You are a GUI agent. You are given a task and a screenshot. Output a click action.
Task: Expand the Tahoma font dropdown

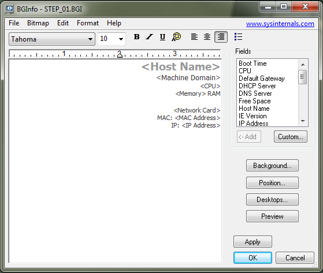(x=52, y=39)
